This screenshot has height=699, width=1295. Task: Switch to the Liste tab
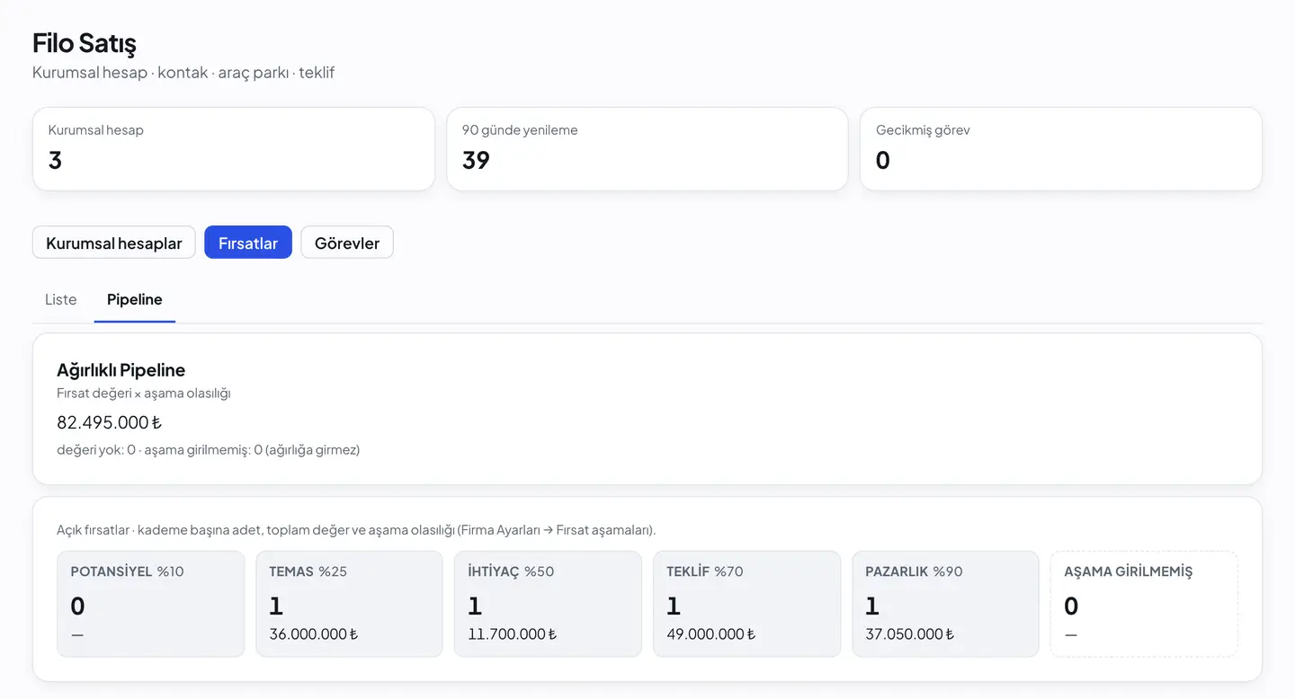[61, 299]
